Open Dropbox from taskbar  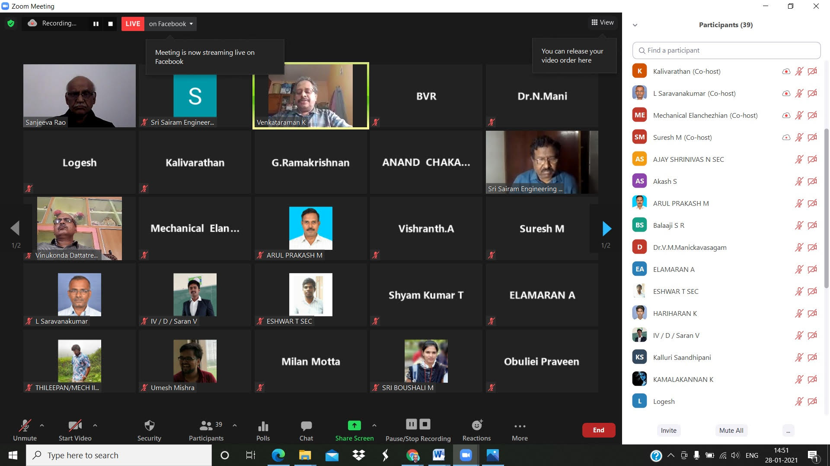[358, 455]
